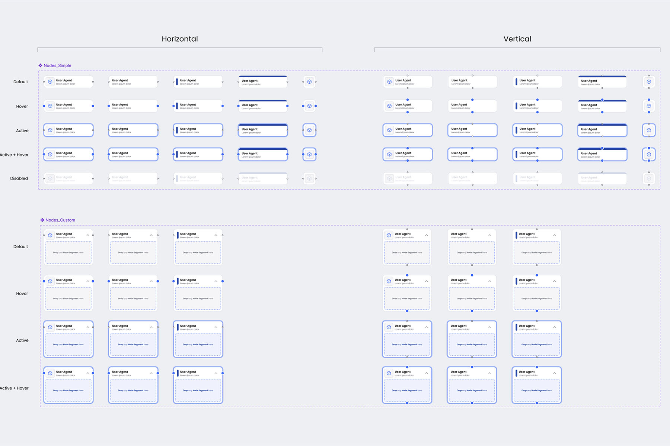The height and width of the screenshot is (446, 670).
Task: Select left-bar User Agent node in Horizontal Active simple row
Action: pos(198,130)
